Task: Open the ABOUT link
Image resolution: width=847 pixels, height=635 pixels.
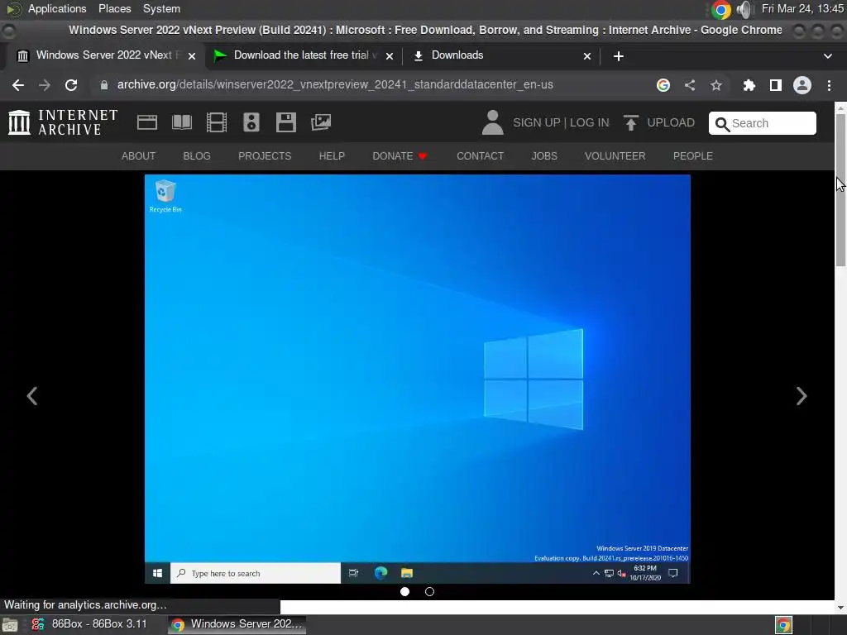Action: point(138,156)
